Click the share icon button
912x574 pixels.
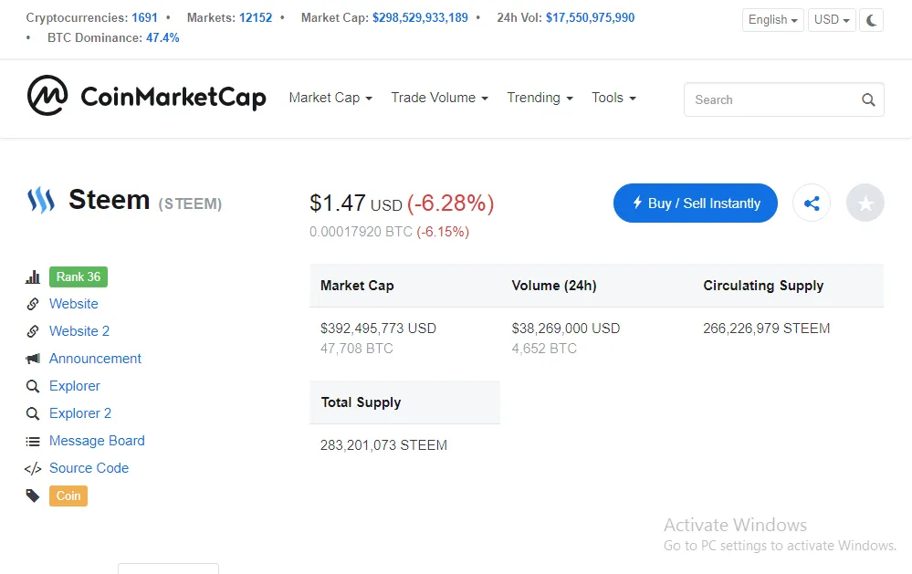click(x=812, y=203)
